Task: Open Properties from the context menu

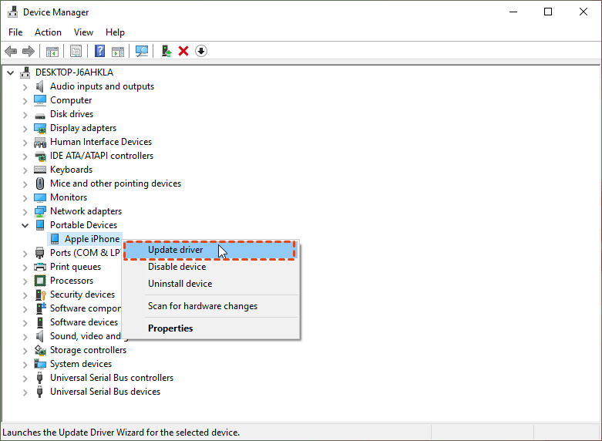Action: 211,328
